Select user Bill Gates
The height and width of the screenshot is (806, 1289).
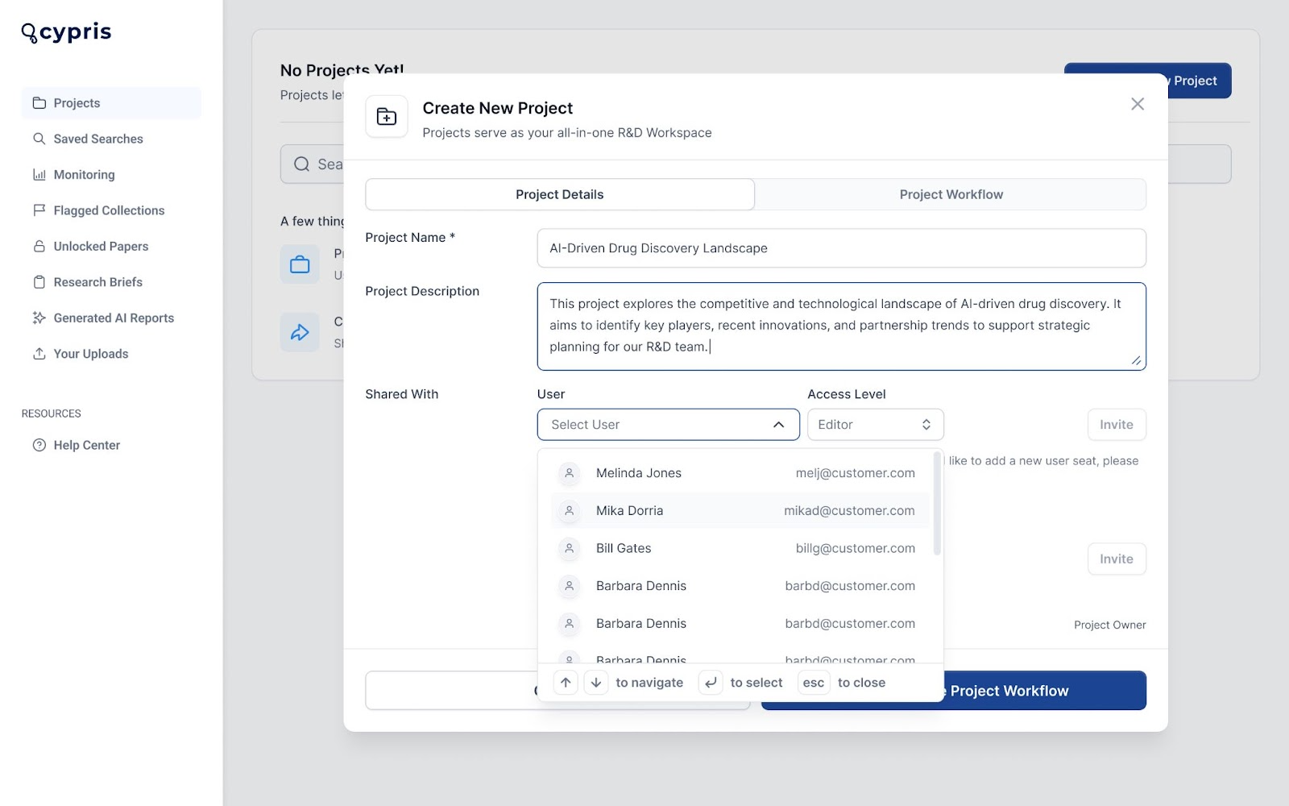click(x=740, y=548)
